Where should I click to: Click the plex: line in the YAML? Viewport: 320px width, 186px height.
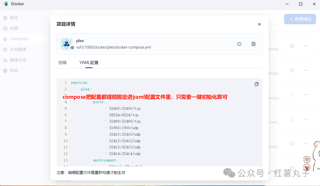(x=86, y=89)
